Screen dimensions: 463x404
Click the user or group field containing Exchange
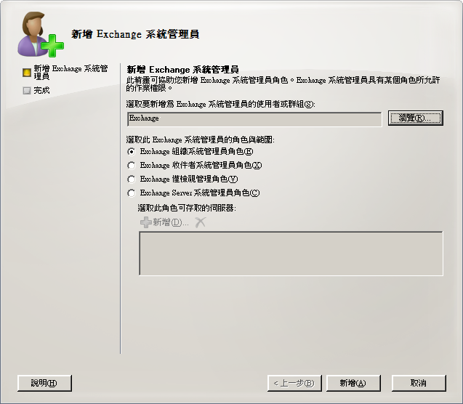pos(254,119)
